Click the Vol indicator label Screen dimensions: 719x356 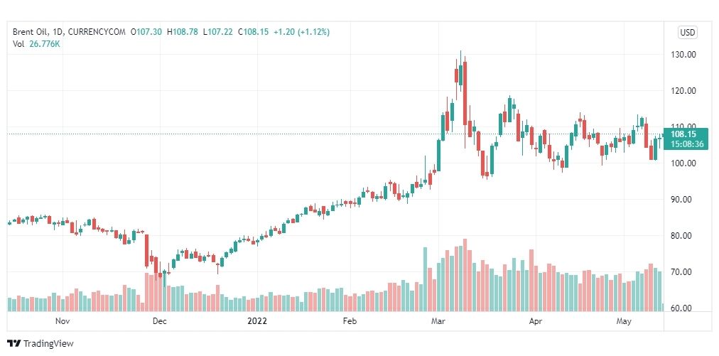(x=18, y=44)
